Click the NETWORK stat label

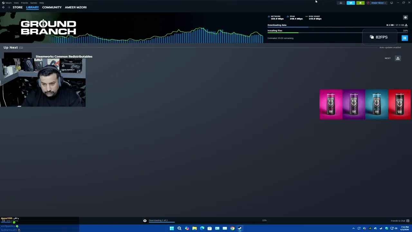pos(276,16)
